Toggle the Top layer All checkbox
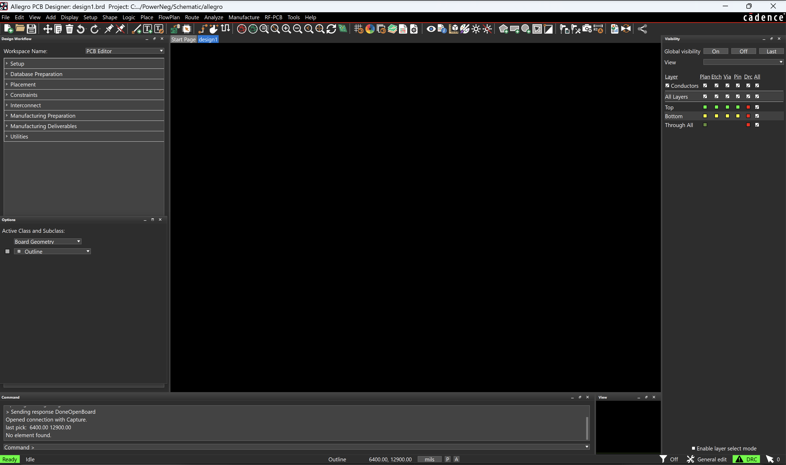Image resolution: width=786 pixels, height=465 pixels. 757,107
